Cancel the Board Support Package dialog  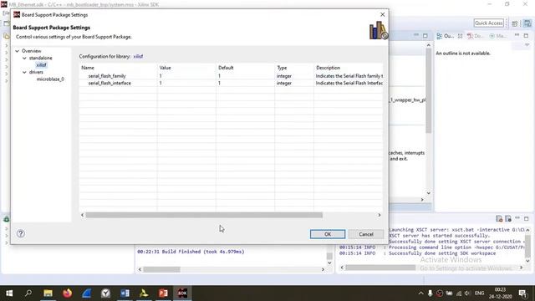tap(366, 234)
